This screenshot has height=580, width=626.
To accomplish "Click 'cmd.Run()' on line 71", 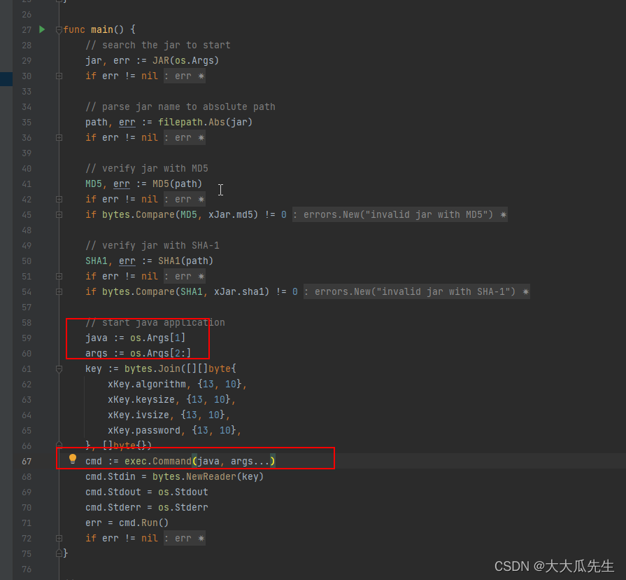I will (x=143, y=523).
